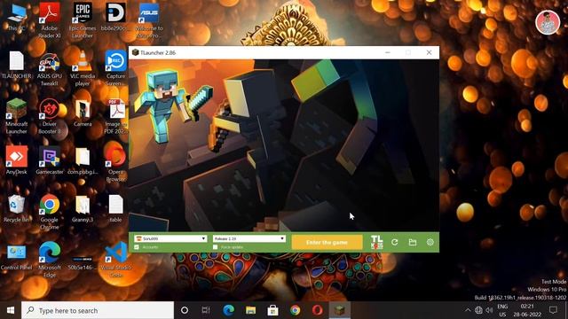
Task: Launch Chrome from the taskbar
Action: click(x=296, y=310)
